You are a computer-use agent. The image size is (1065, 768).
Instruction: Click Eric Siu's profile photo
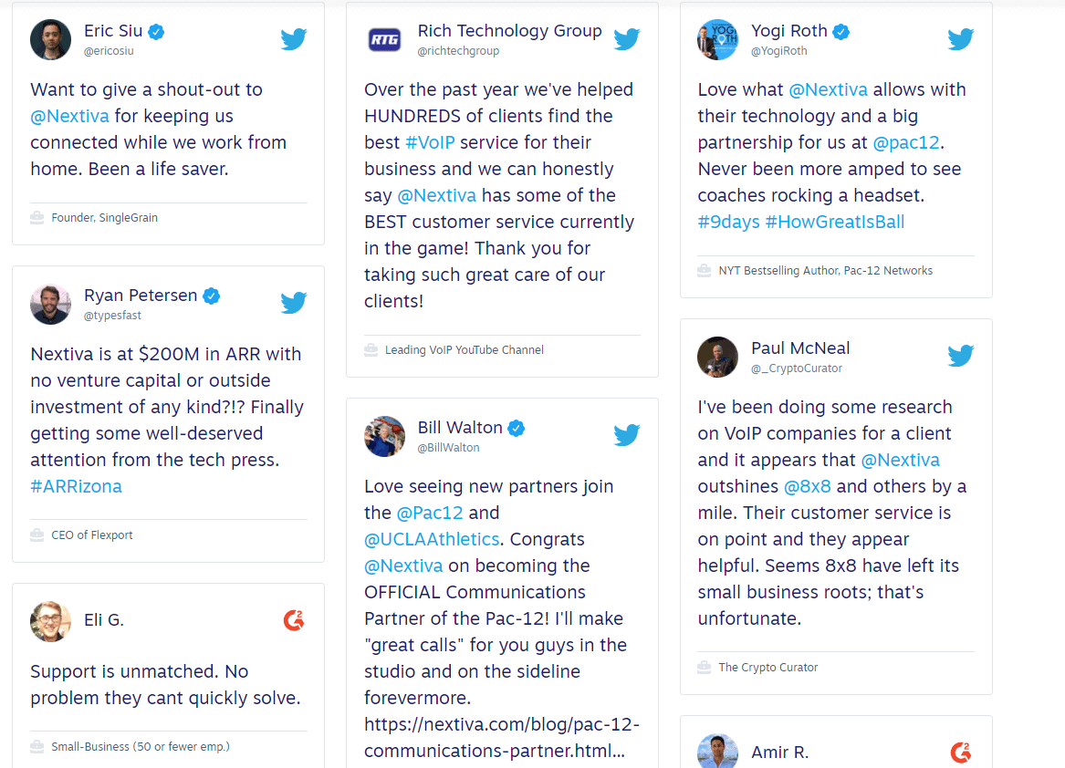50,39
